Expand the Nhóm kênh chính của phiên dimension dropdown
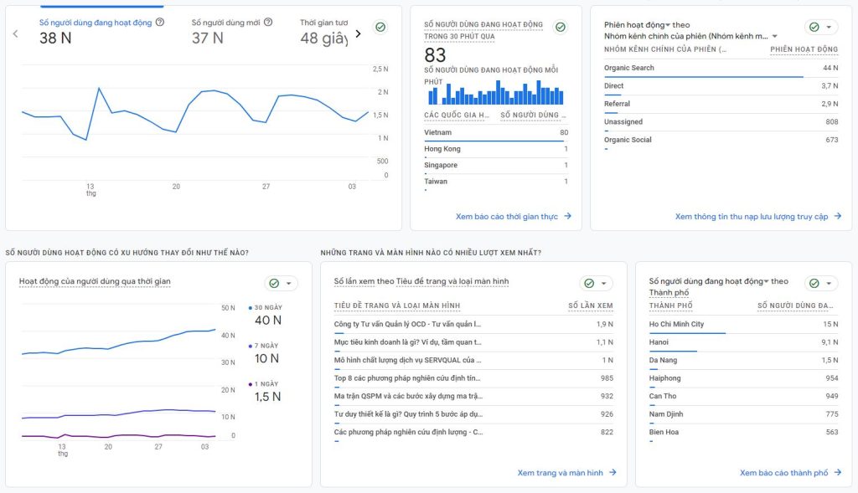Image resolution: width=858 pixels, height=493 pixels. pos(774,37)
